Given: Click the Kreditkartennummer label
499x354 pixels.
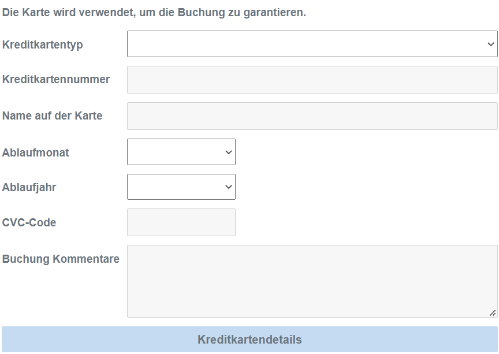Looking at the screenshot, I should [56, 80].
